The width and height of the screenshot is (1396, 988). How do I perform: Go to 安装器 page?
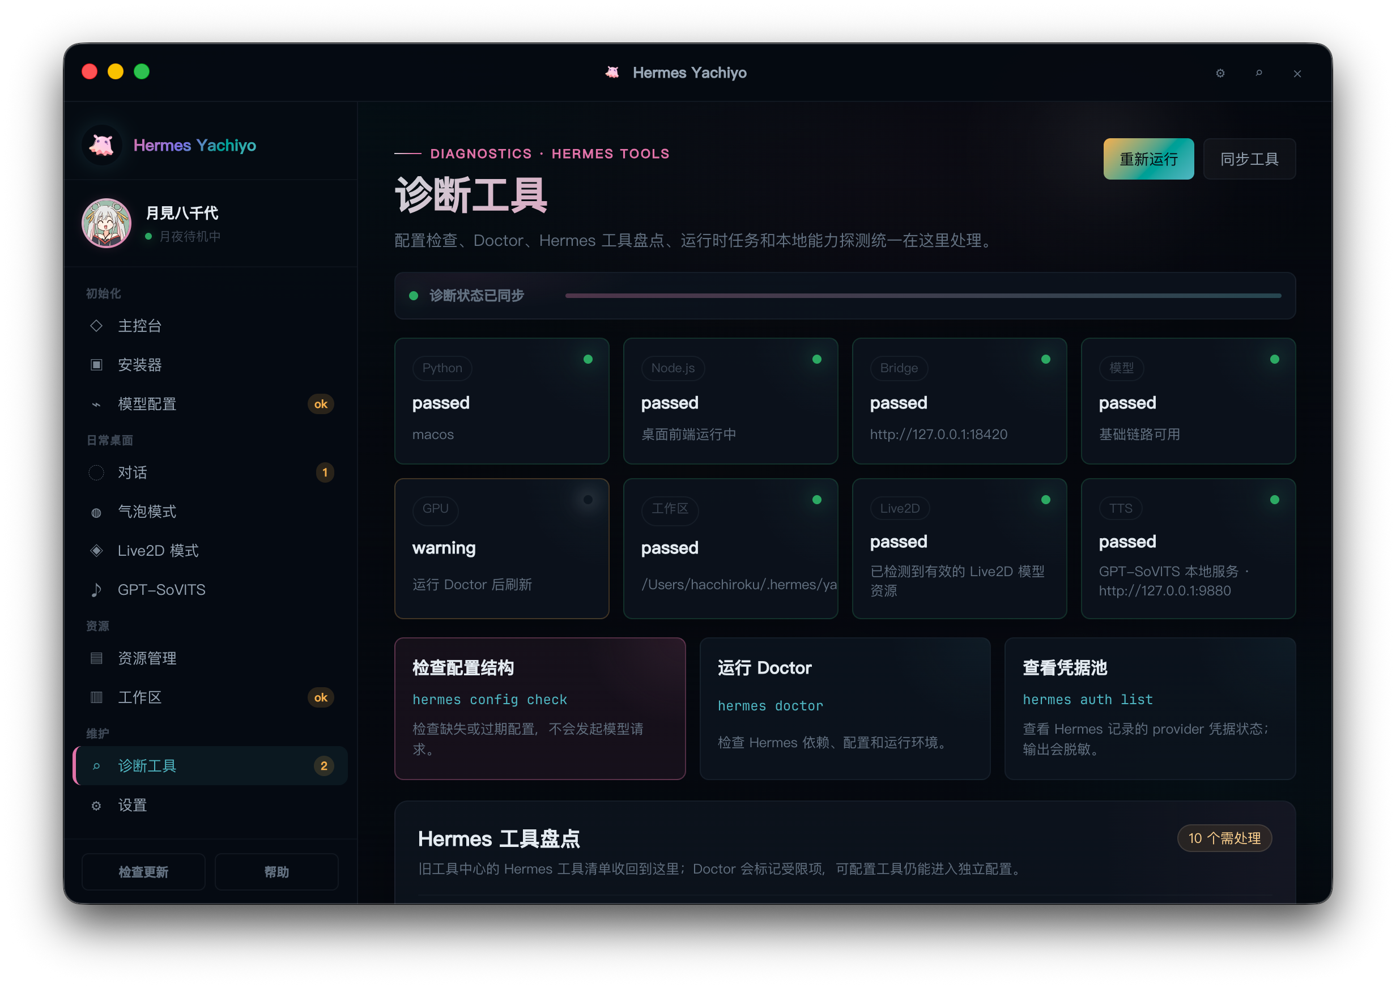click(210, 364)
